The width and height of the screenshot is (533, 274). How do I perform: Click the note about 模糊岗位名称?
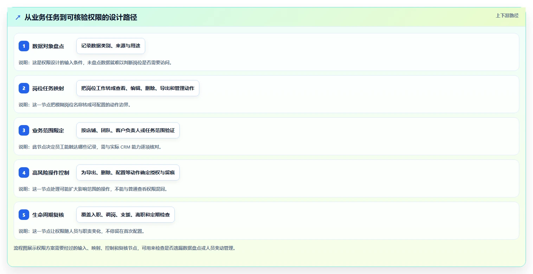coord(75,105)
